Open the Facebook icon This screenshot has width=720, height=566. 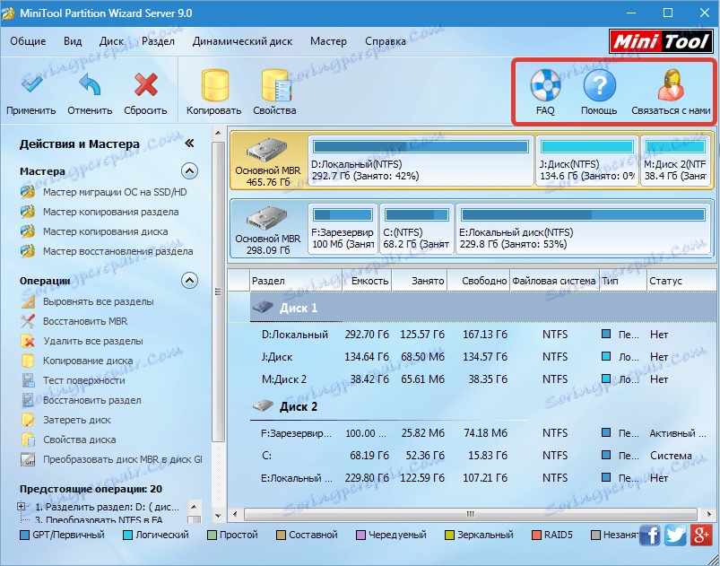[650, 536]
